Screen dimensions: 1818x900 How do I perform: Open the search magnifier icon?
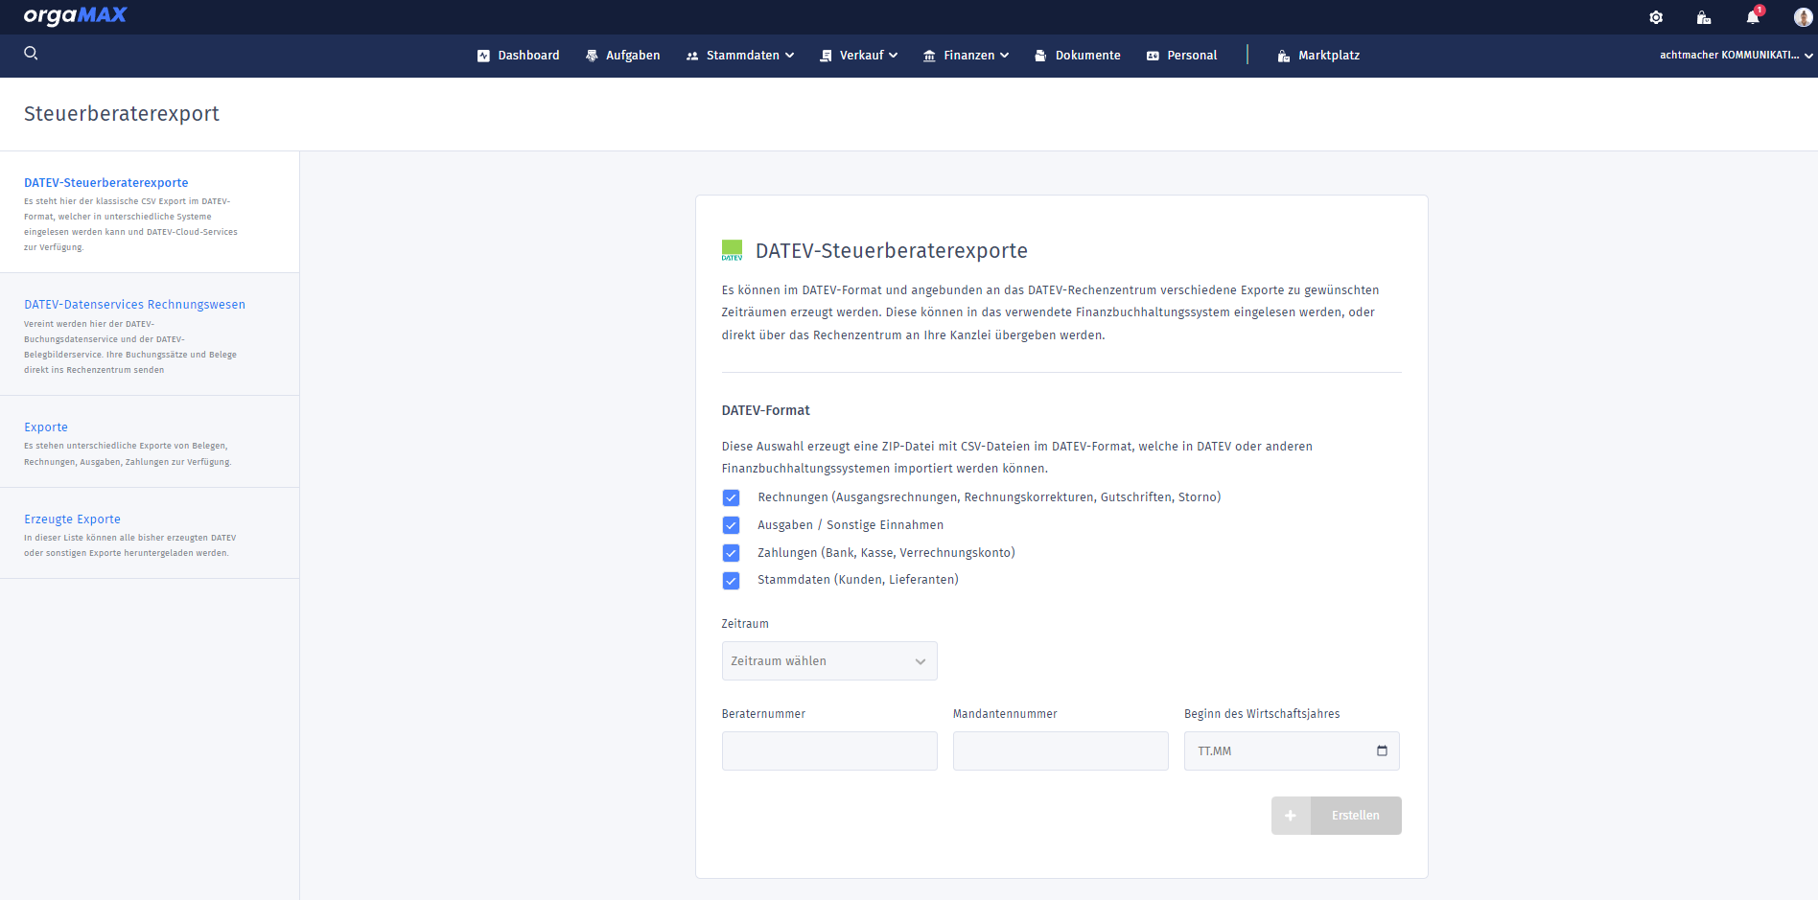pyautogui.click(x=31, y=54)
